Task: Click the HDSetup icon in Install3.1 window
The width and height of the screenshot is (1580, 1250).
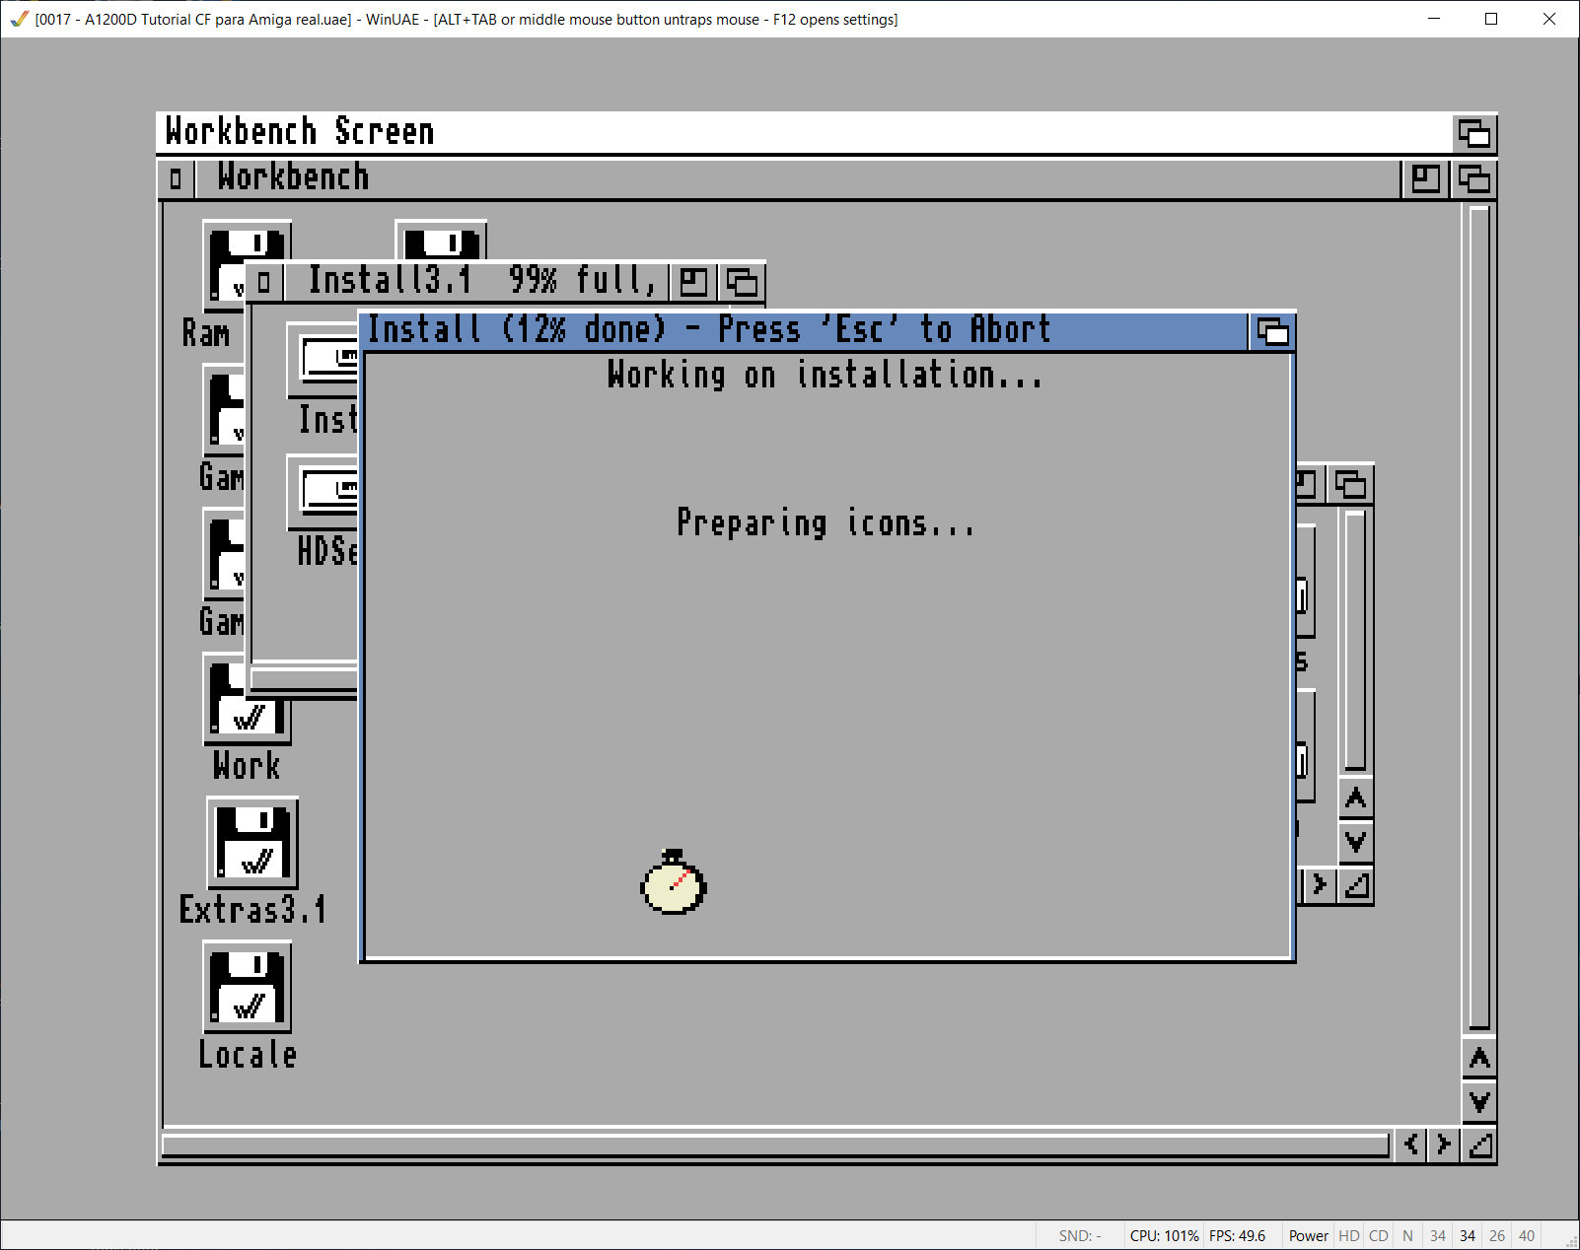Action: point(323,492)
